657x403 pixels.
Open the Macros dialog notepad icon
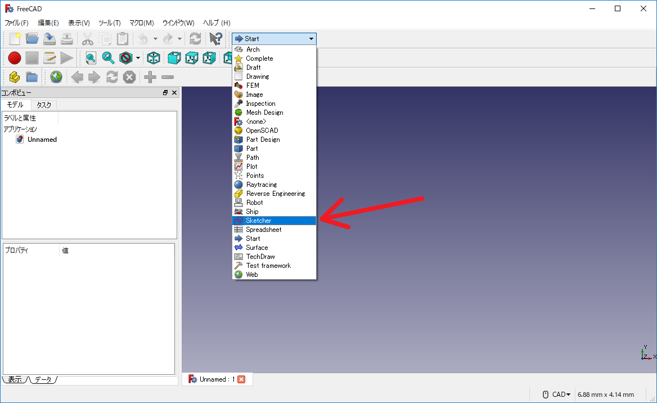[x=49, y=58]
